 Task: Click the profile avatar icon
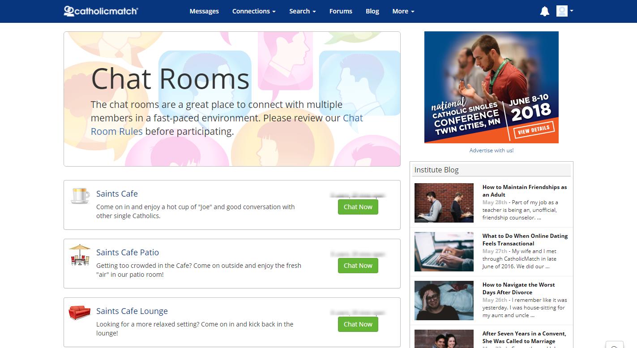click(x=562, y=11)
